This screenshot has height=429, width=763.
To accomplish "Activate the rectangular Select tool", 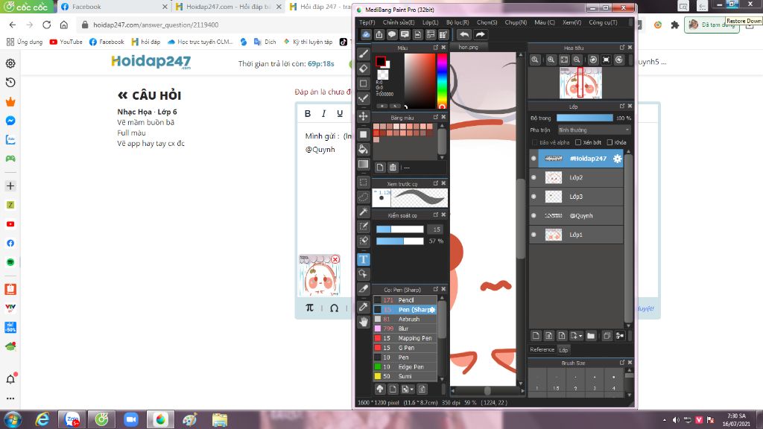I will tap(363, 182).
